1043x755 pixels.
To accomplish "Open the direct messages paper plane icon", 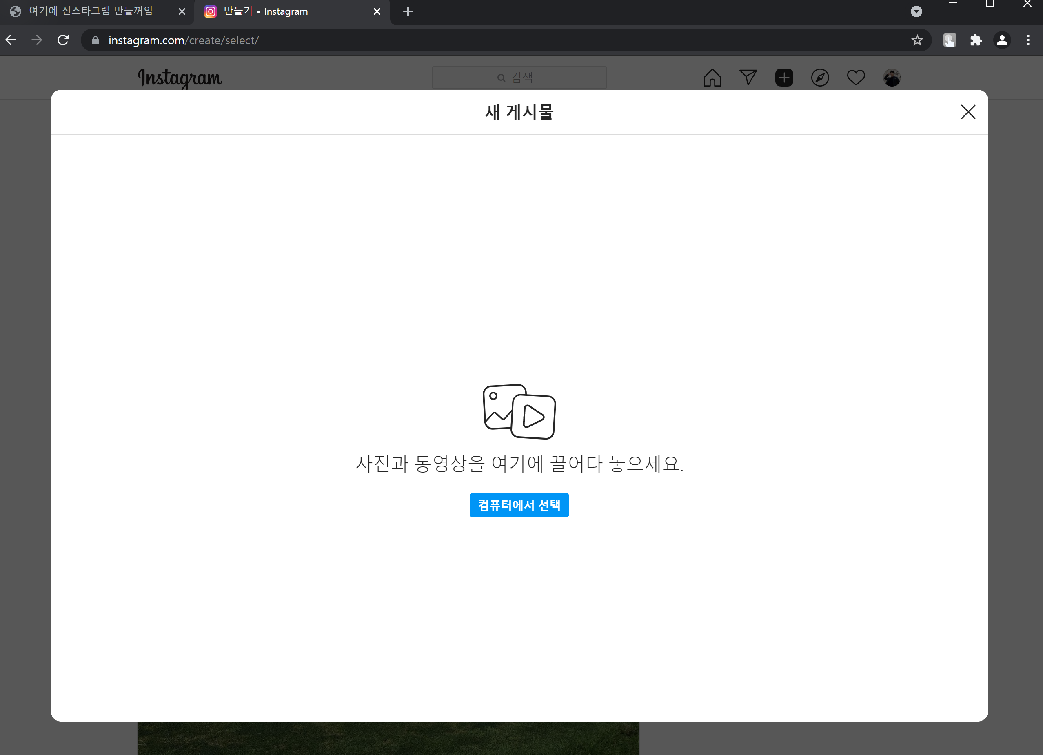I will point(748,78).
